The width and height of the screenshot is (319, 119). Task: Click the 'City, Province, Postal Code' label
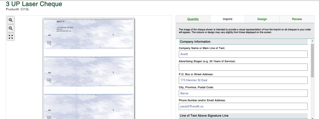(196, 87)
